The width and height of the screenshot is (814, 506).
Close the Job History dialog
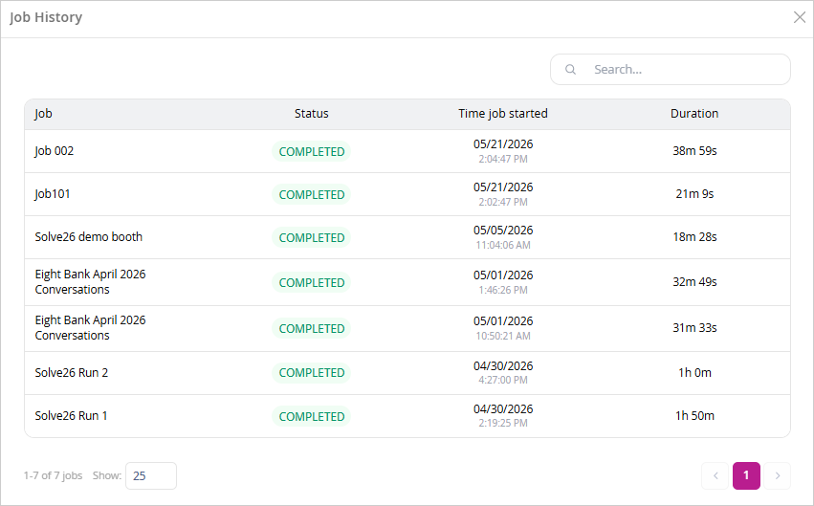pyautogui.click(x=800, y=17)
